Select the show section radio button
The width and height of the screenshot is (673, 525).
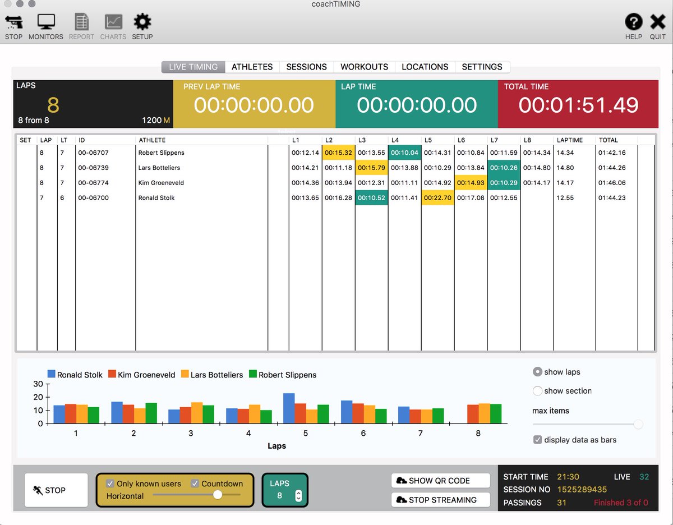pos(537,391)
